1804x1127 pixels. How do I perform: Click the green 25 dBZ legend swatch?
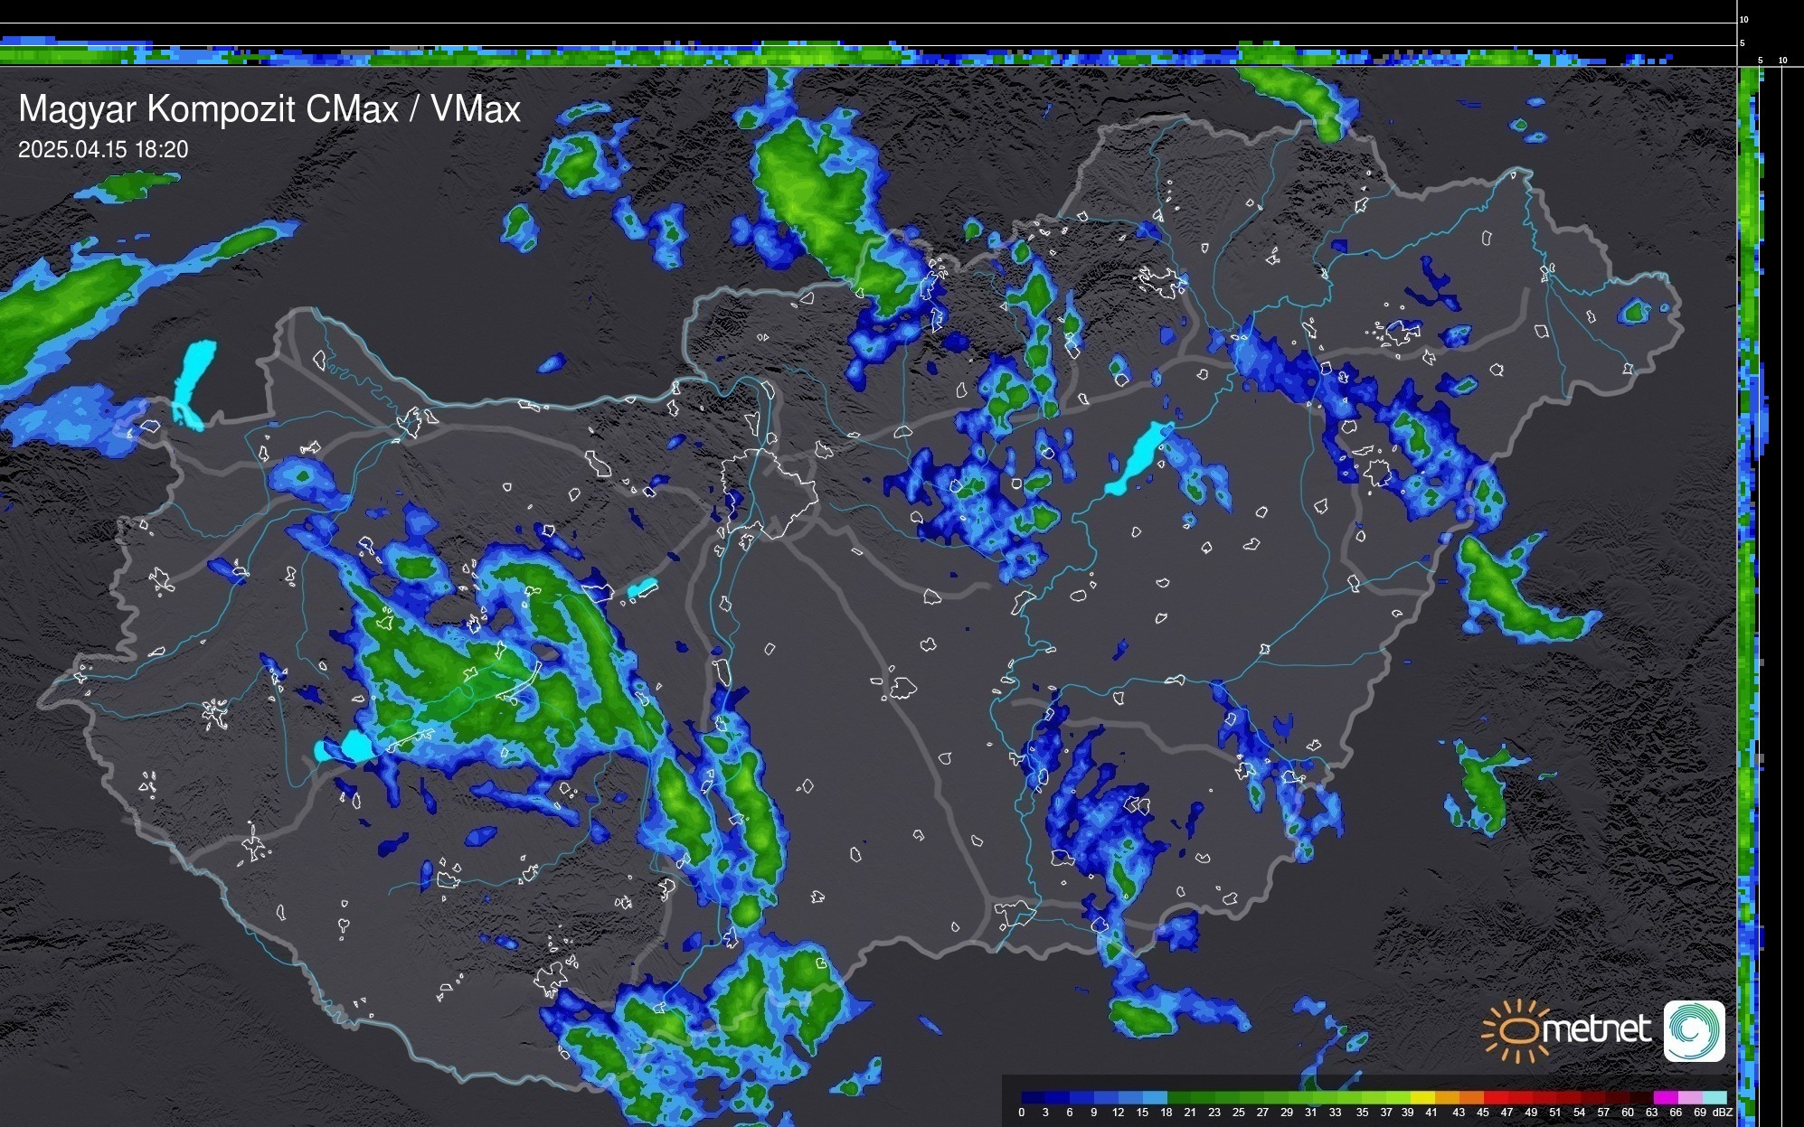pyautogui.click(x=1251, y=1097)
